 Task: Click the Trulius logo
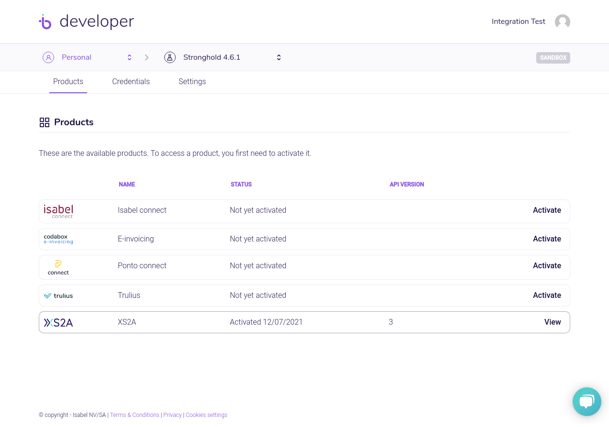58,296
